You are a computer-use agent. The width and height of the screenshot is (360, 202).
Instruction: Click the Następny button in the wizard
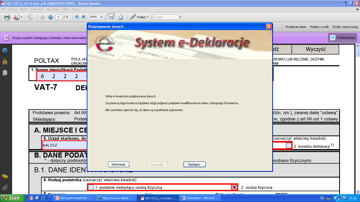point(194,164)
